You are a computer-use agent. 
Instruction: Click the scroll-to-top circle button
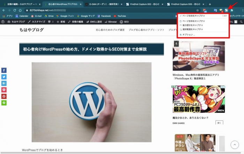tap(235, 145)
